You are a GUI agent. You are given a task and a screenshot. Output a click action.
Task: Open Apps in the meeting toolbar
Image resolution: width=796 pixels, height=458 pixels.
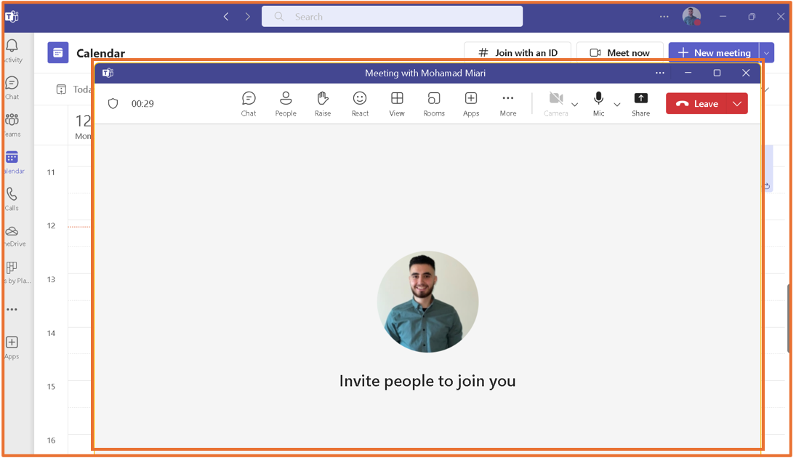[x=471, y=103]
